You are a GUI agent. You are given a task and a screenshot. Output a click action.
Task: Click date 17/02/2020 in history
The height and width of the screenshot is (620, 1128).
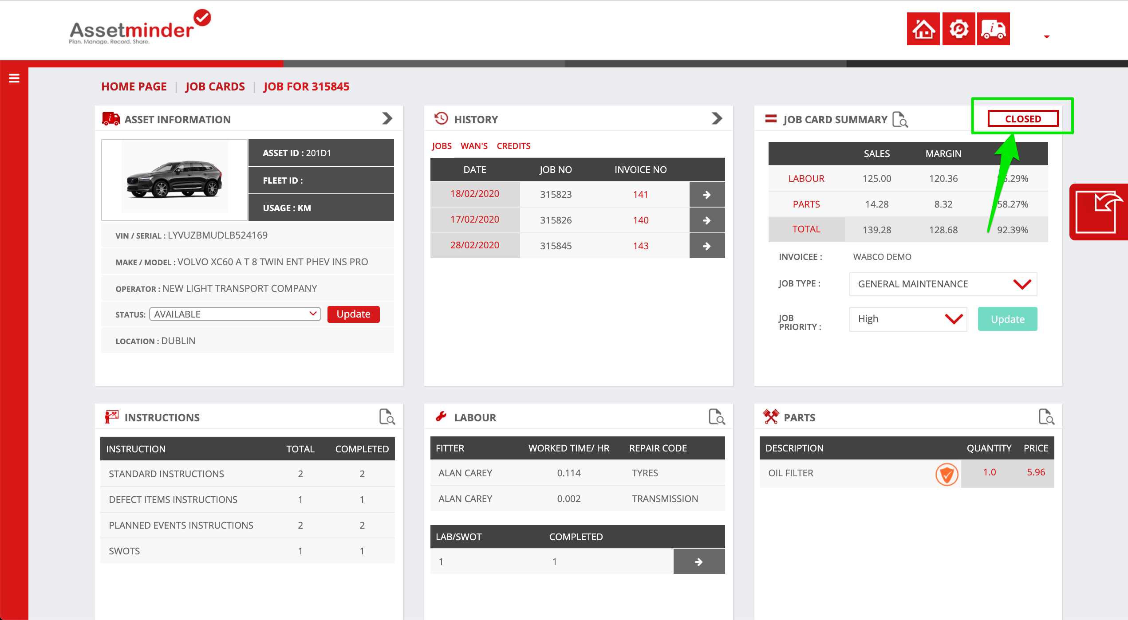point(475,220)
